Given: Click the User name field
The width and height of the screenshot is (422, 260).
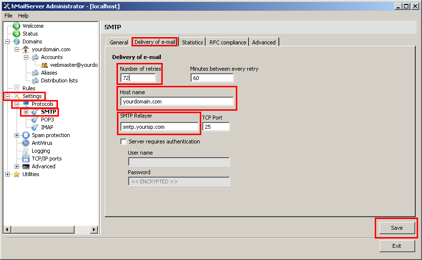Looking at the screenshot, I should pos(179,161).
